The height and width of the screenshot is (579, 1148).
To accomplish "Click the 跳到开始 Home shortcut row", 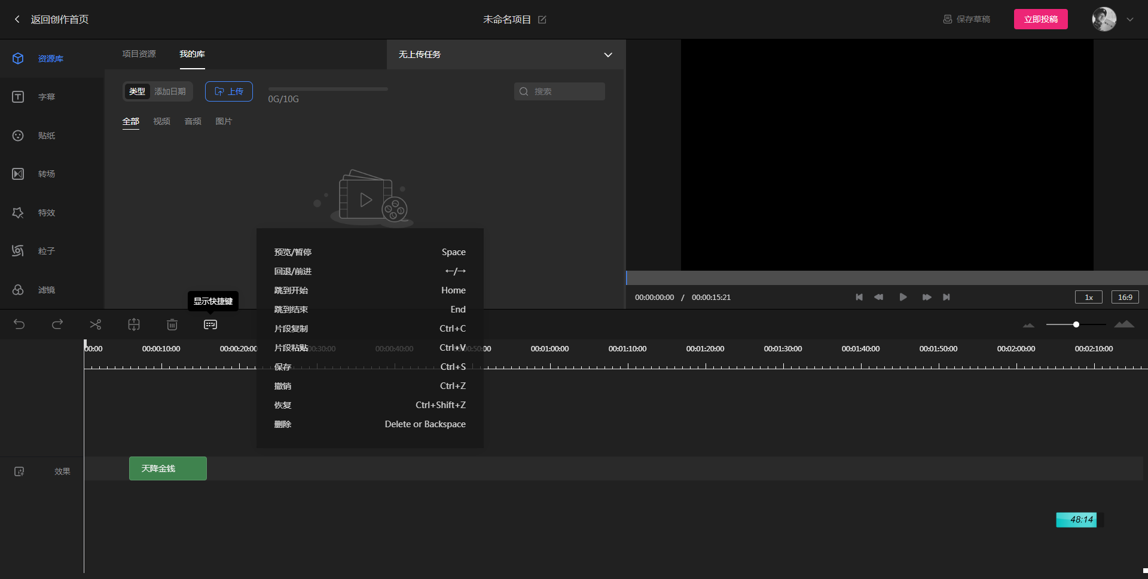I will point(370,290).
